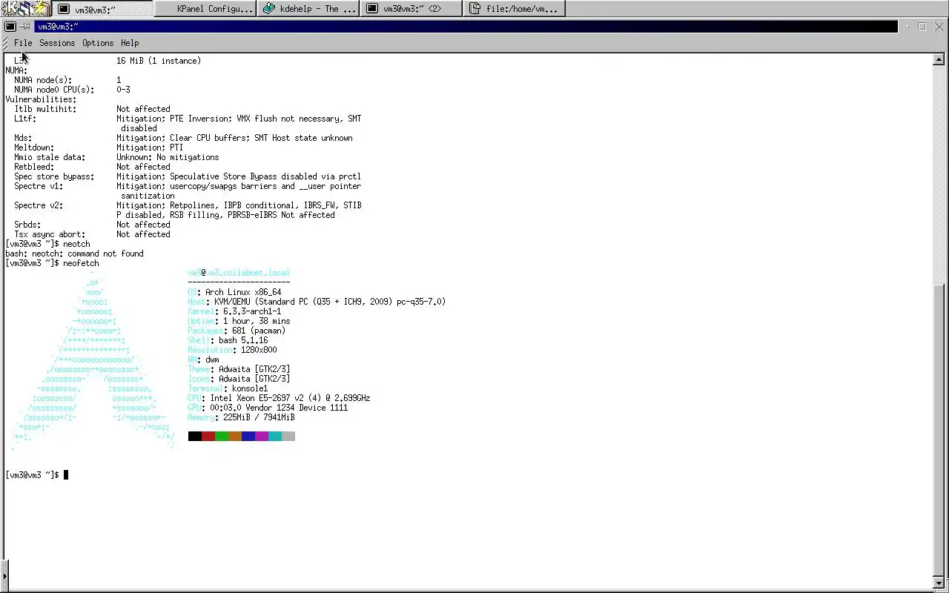
Task: Click the '681 (pacman)' packages value
Action: (x=258, y=331)
